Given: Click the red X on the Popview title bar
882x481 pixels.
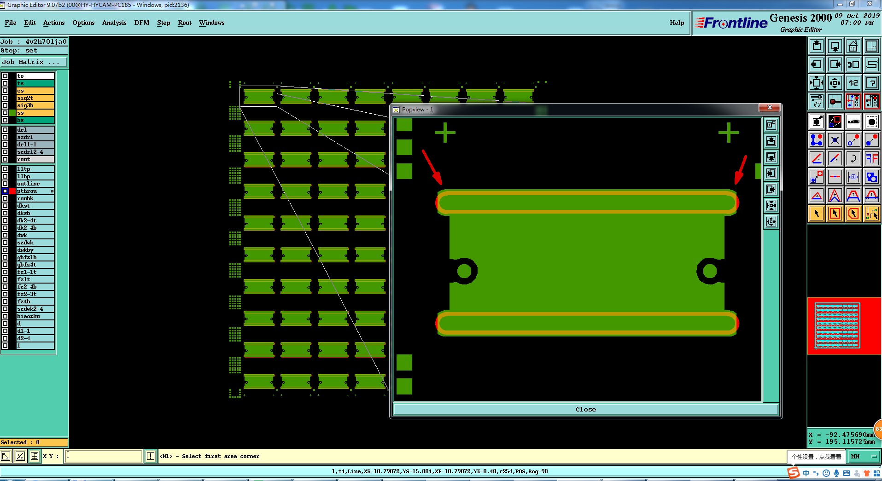Looking at the screenshot, I should [x=769, y=107].
